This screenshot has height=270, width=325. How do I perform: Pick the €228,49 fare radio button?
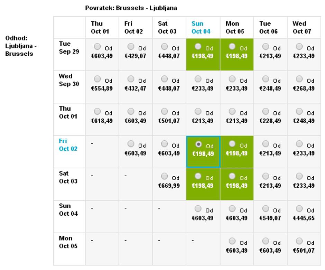tap(266, 111)
